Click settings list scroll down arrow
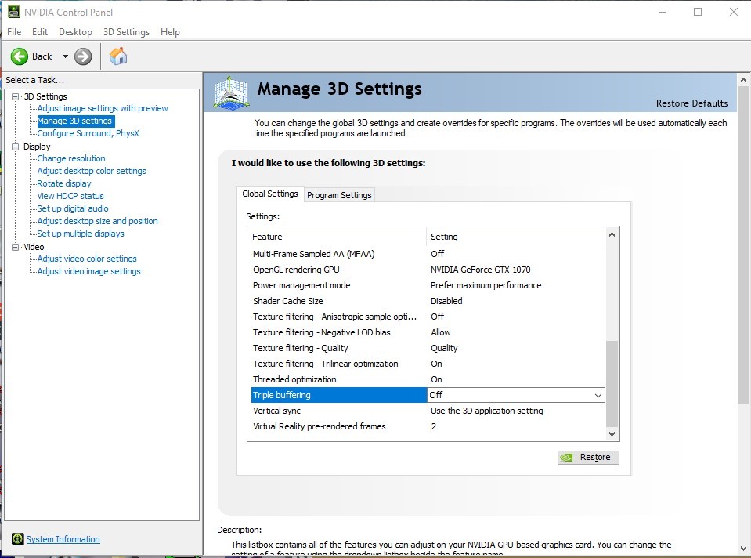The image size is (751, 558). click(x=612, y=434)
